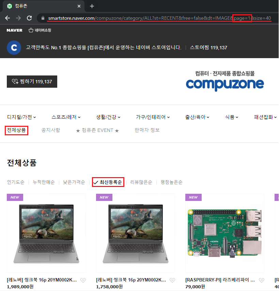
Task: Open the 1,758,000원 씽크북 16p title link
Action: coord(131,280)
